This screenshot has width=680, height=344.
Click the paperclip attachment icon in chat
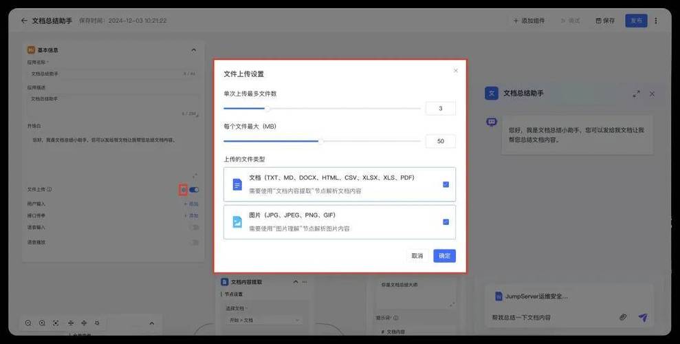pos(623,317)
